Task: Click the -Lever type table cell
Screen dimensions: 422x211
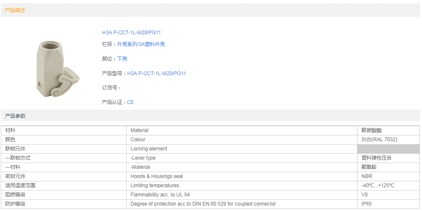Action: [x=143, y=158]
